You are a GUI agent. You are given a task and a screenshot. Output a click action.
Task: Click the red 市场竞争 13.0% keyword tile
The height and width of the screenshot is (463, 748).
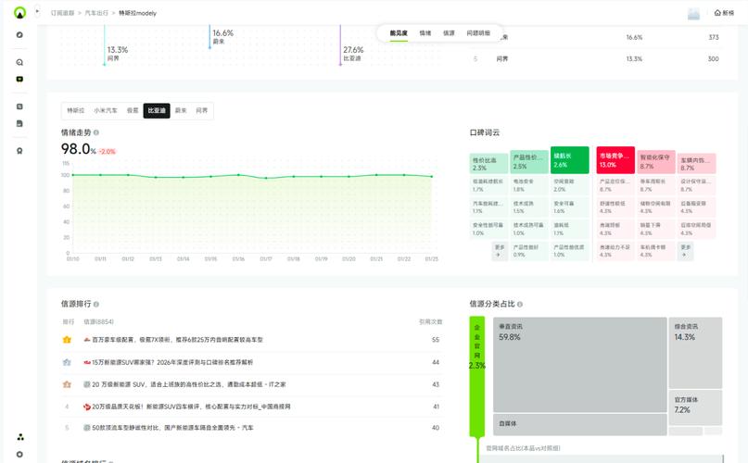(x=615, y=160)
